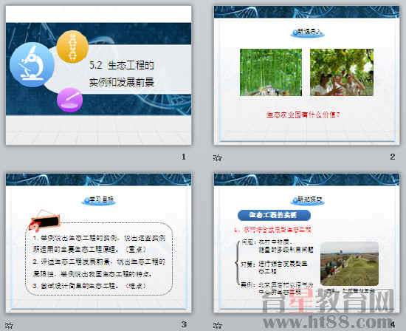Viewport: 406px width, 331px height.
Task: Select slide 1 title thumbnail
Action: (99, 75)
